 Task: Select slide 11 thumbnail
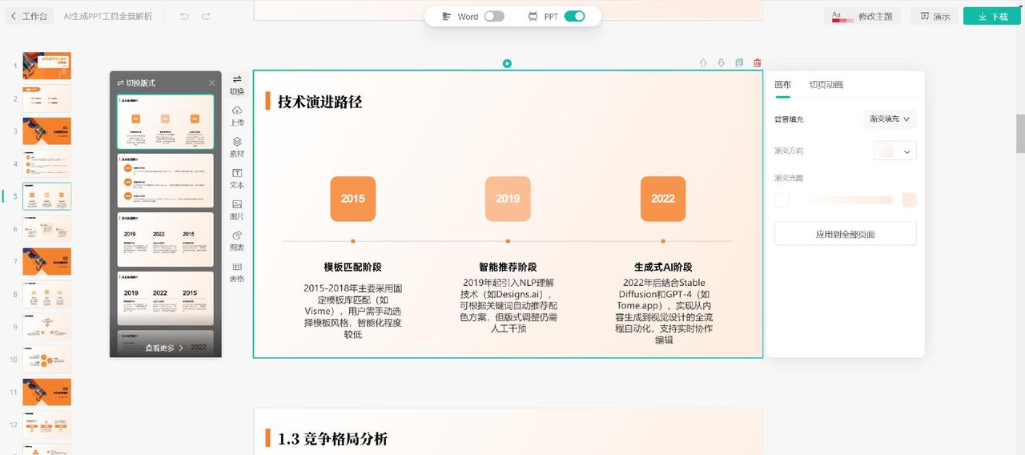(x=46, y=392)
